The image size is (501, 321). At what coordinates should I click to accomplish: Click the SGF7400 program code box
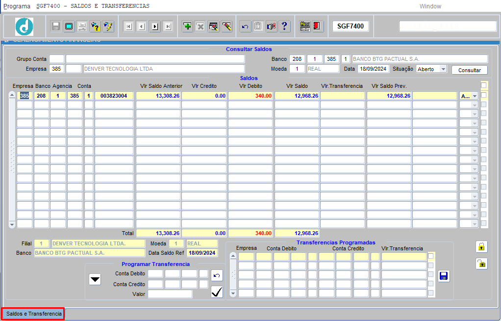click(351, 26)
